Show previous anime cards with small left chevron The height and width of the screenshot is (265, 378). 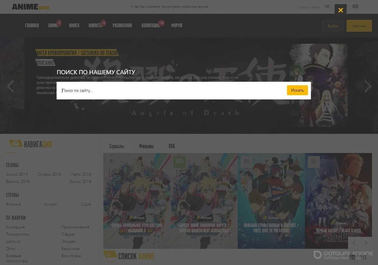[x=354, y=243]
